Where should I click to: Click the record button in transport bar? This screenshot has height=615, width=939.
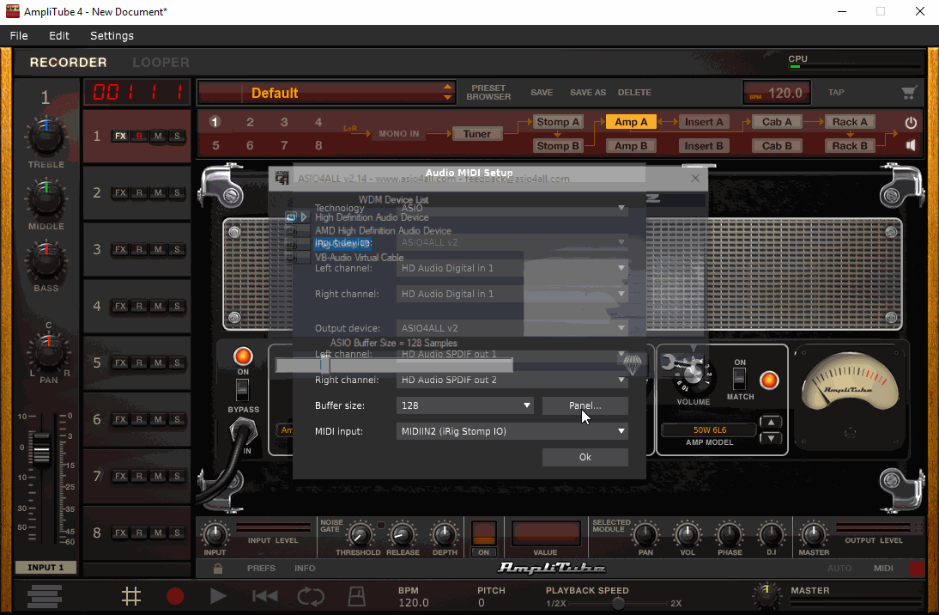(175, 596)
